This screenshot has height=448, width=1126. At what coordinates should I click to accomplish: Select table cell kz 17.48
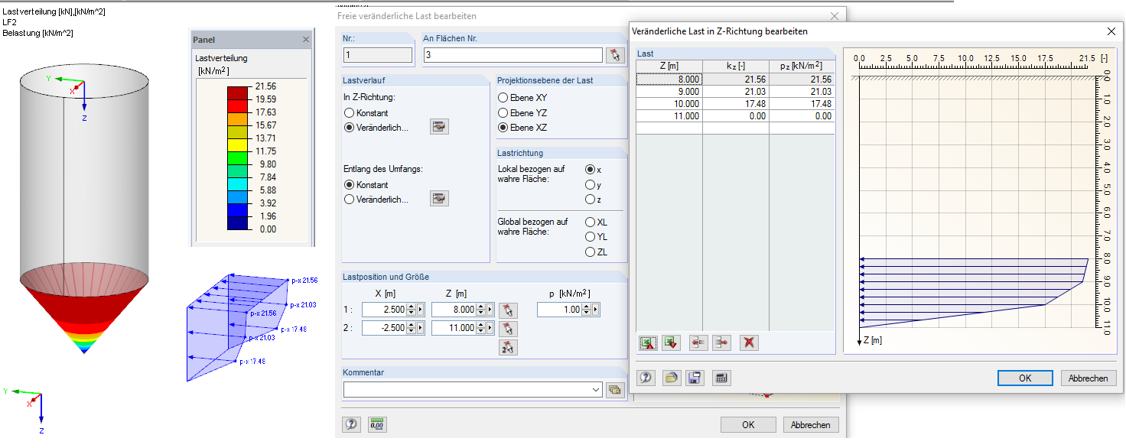tap(736, 103)
